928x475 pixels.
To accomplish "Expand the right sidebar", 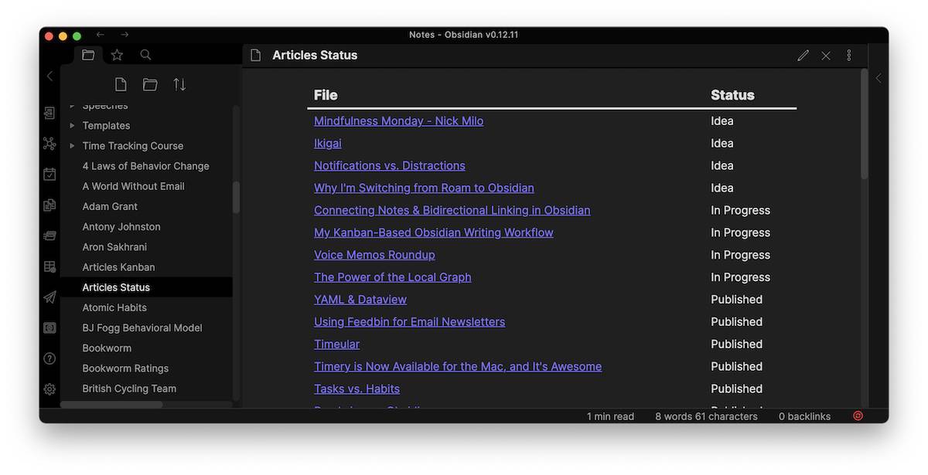I will (879, 78).
